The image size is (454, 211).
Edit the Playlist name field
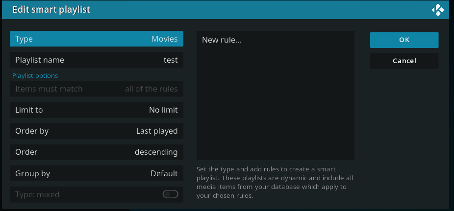(x=97, y=60)
